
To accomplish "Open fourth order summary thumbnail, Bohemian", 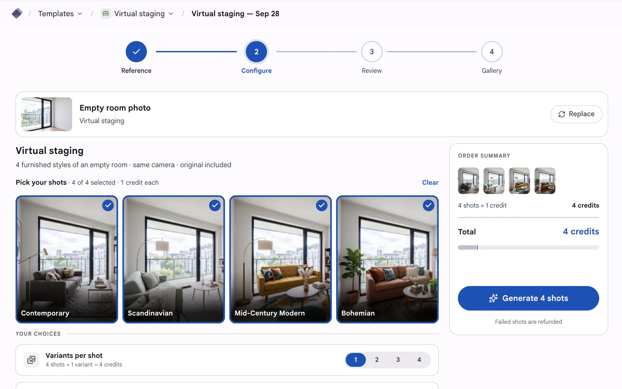I will tap(545, 181).
